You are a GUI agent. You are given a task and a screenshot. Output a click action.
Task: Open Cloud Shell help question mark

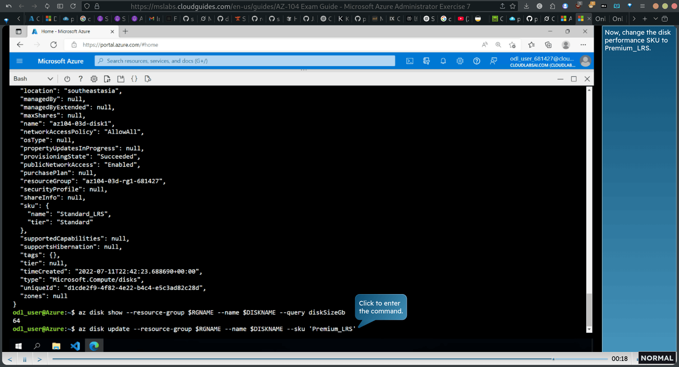(80, 79)
